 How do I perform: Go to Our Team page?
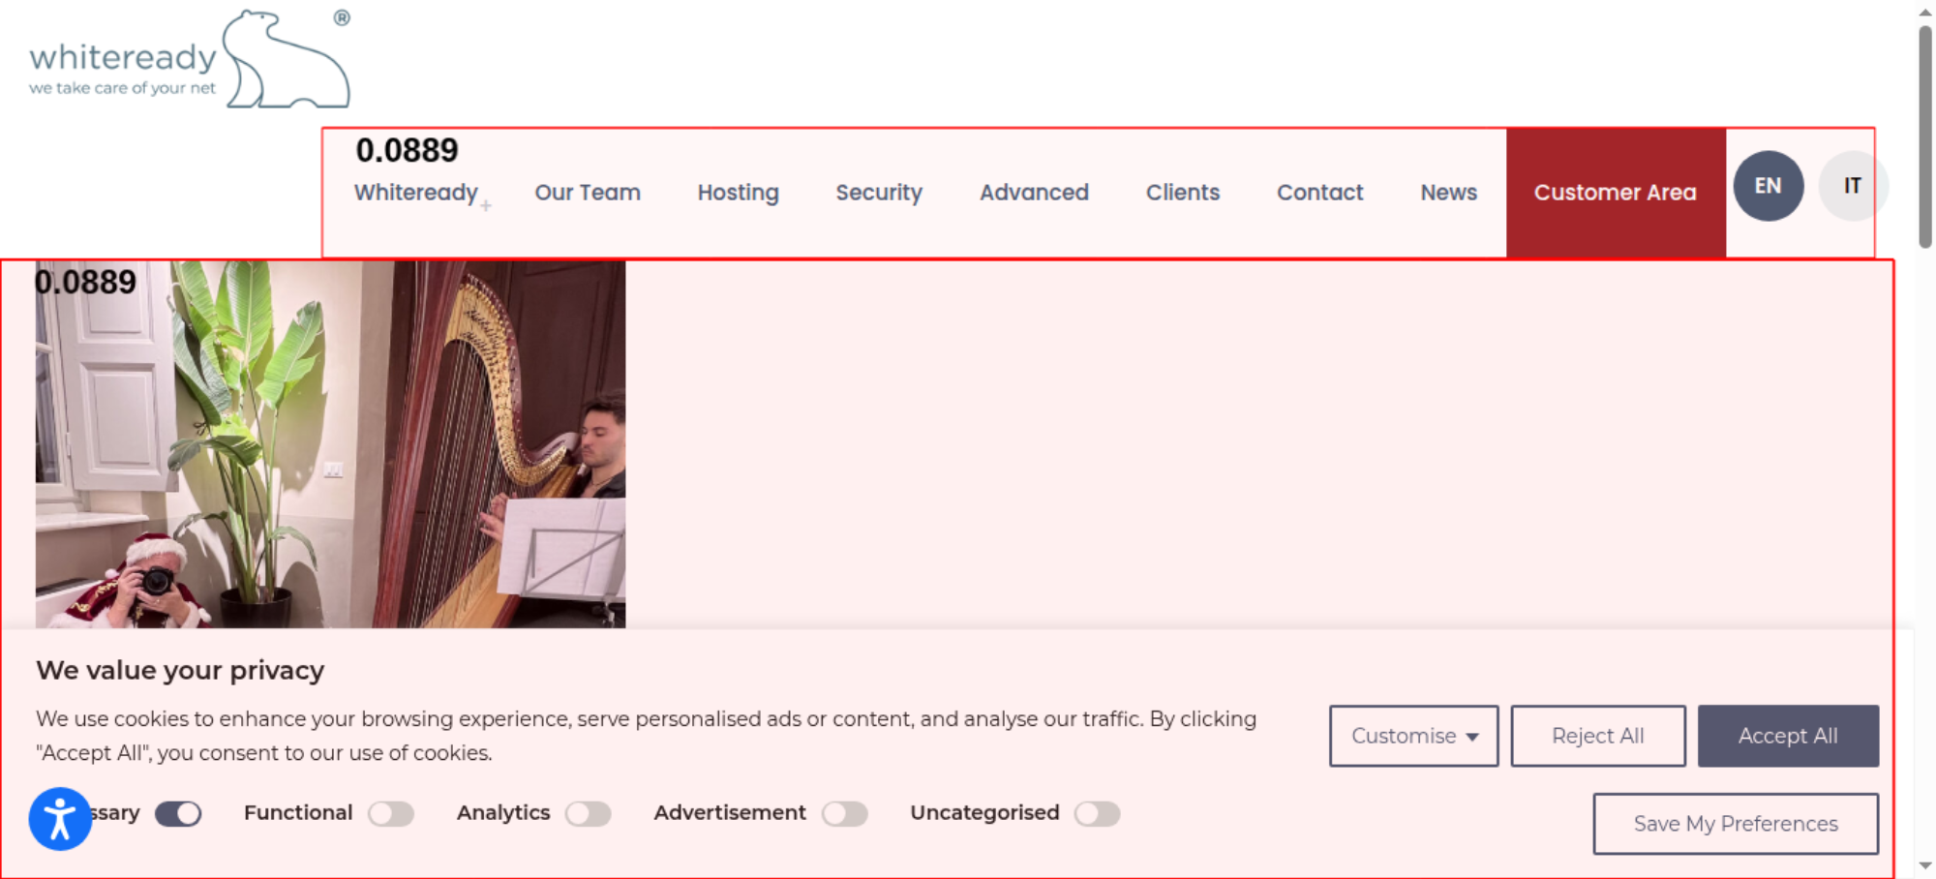pyautogui.click(x=588, y=193)
